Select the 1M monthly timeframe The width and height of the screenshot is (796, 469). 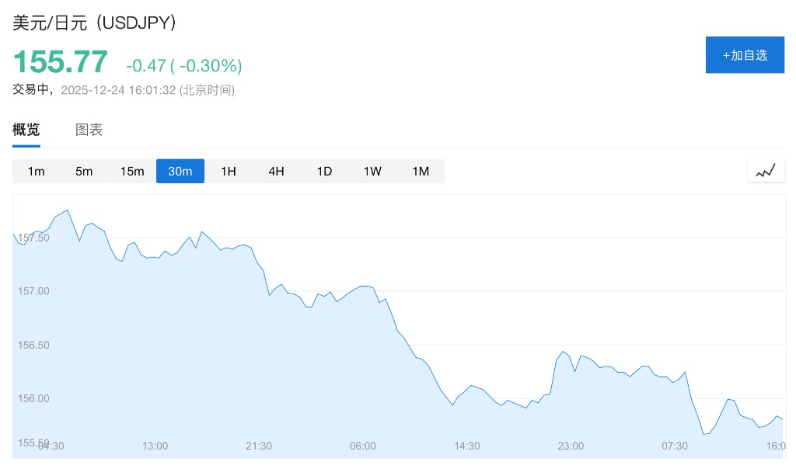point(421,171)
